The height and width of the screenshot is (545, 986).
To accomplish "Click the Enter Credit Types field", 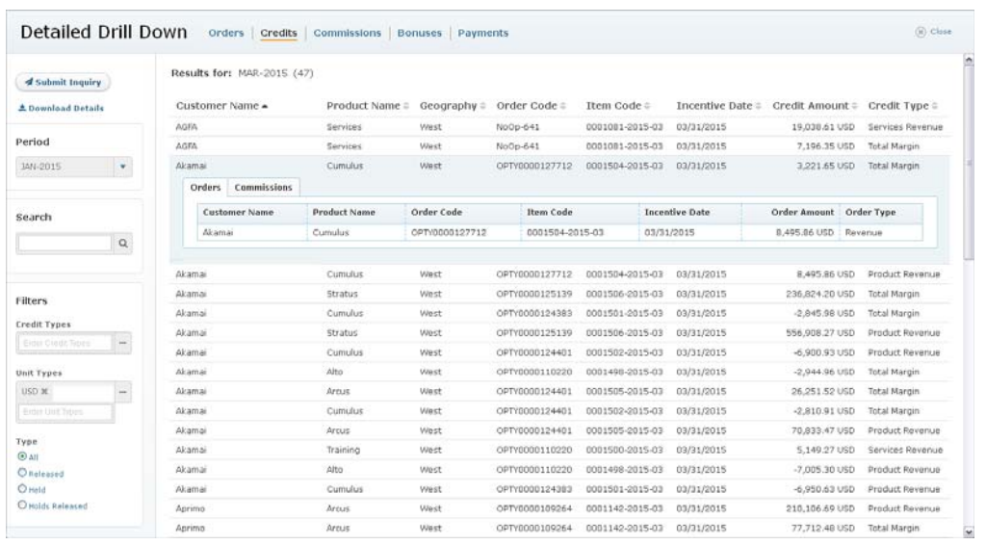I will point(65,343).
